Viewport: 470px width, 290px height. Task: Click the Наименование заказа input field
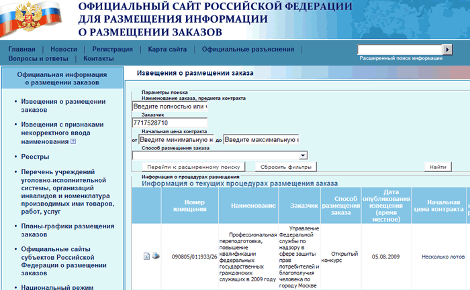tap(170, 106)
